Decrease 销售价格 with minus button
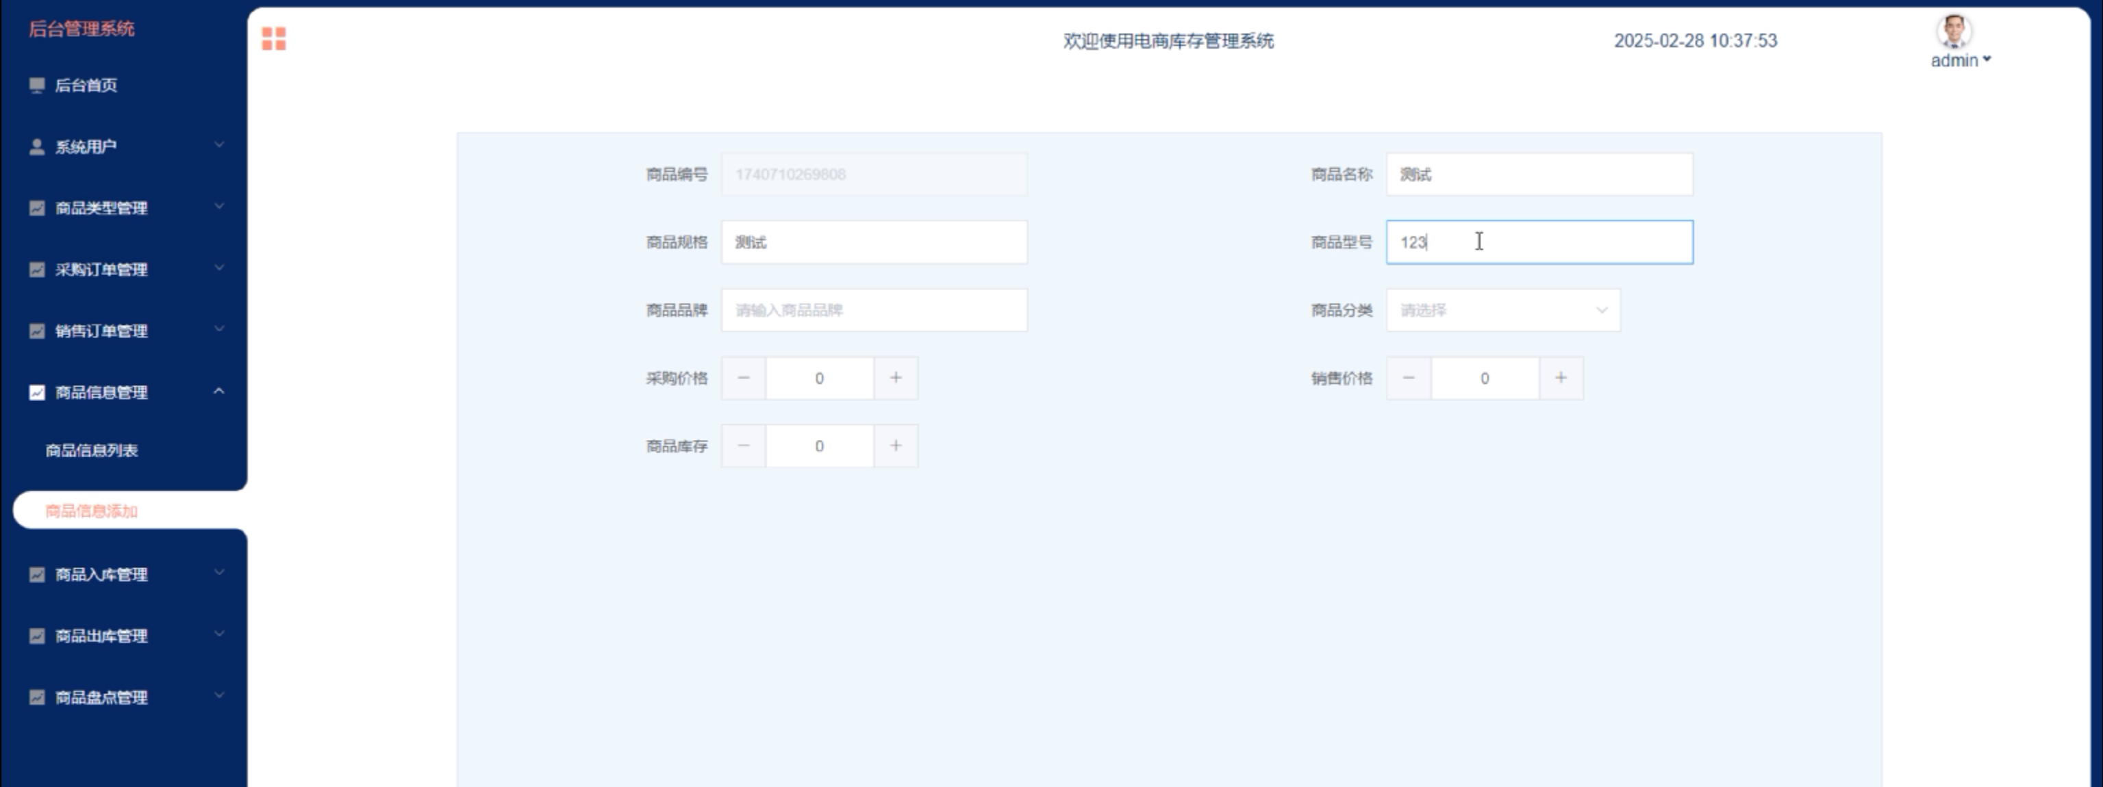 [1408, 378]
